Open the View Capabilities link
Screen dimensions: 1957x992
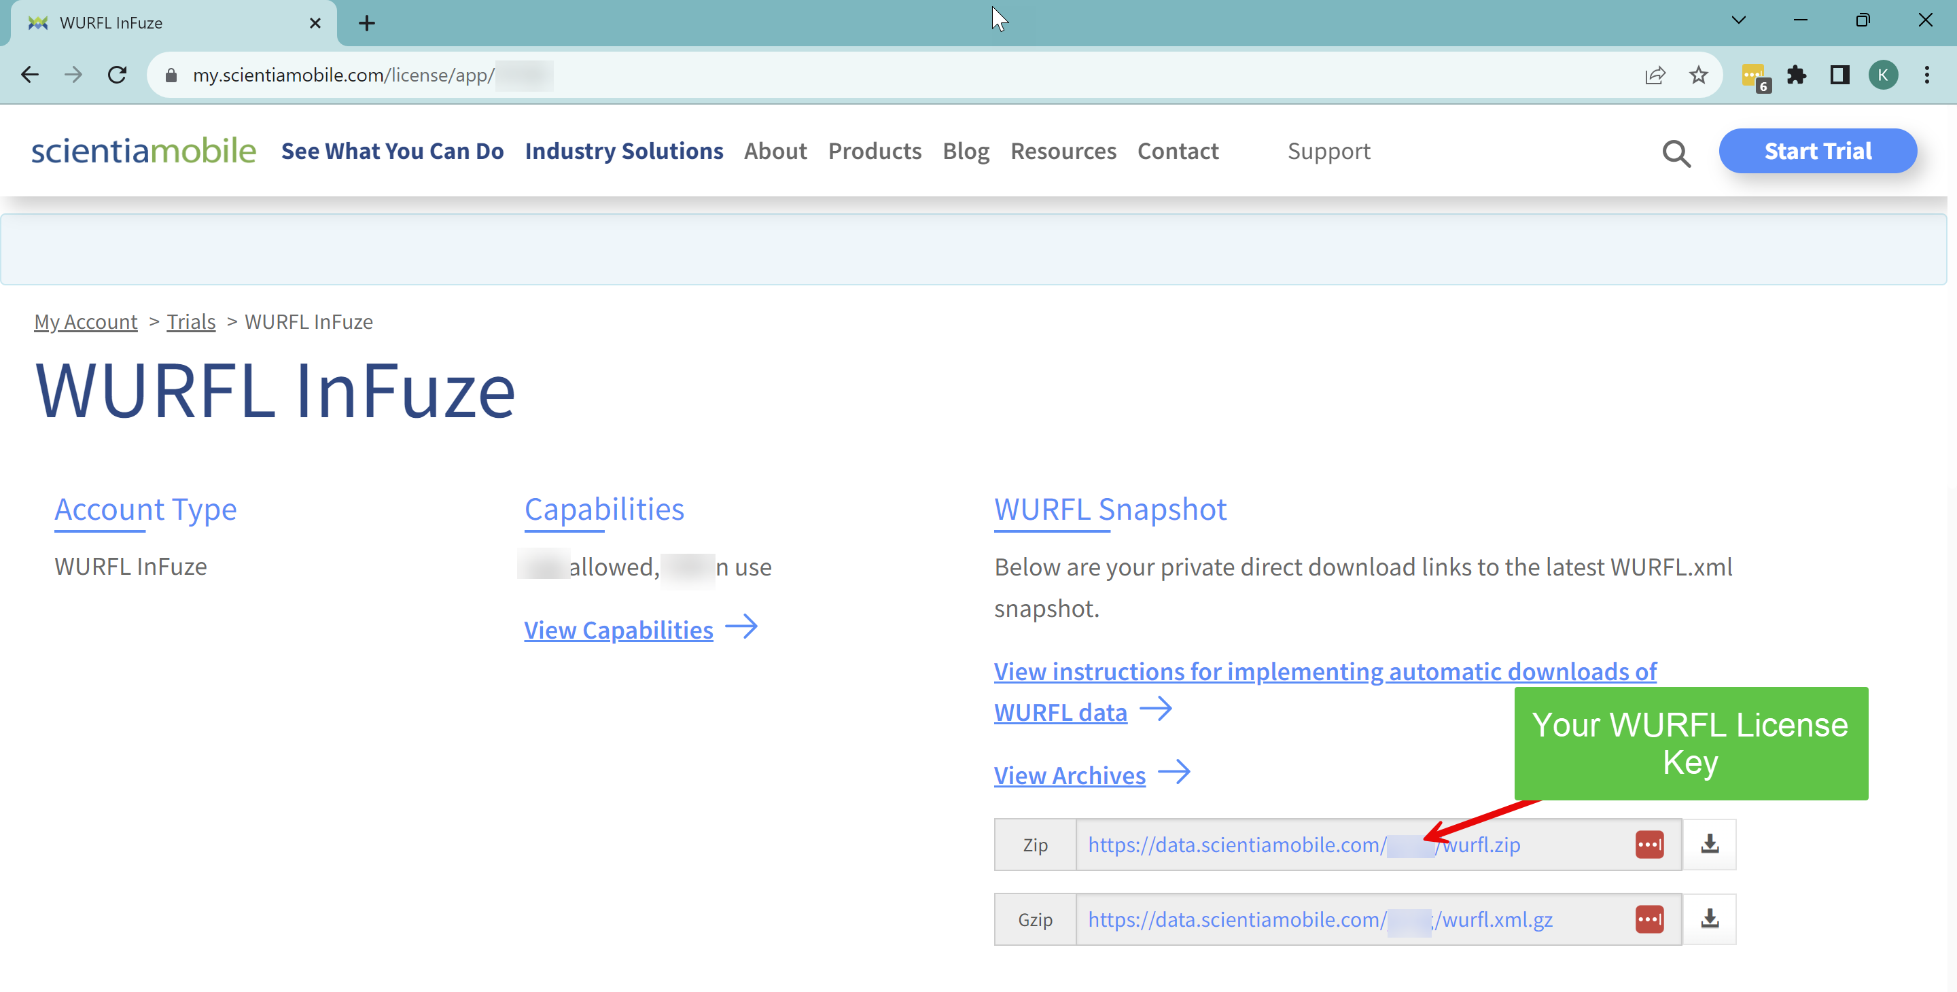[x=618, y=630]
